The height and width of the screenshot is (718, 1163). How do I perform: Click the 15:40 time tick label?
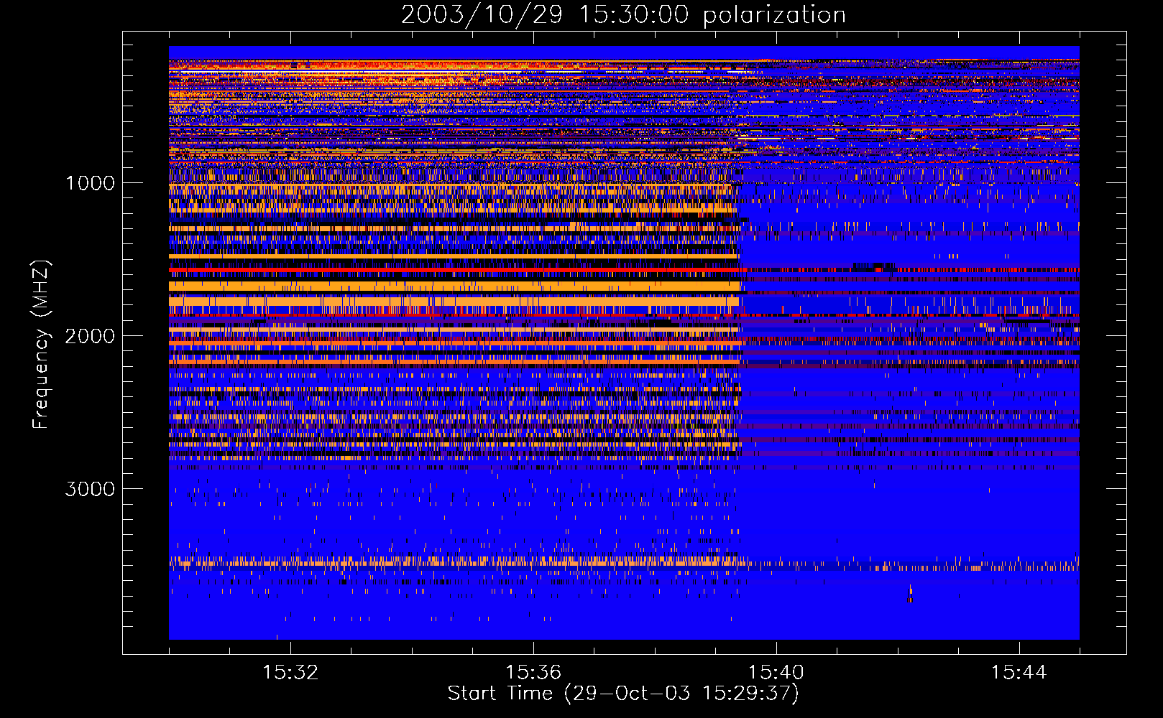(x=776, y=673)
